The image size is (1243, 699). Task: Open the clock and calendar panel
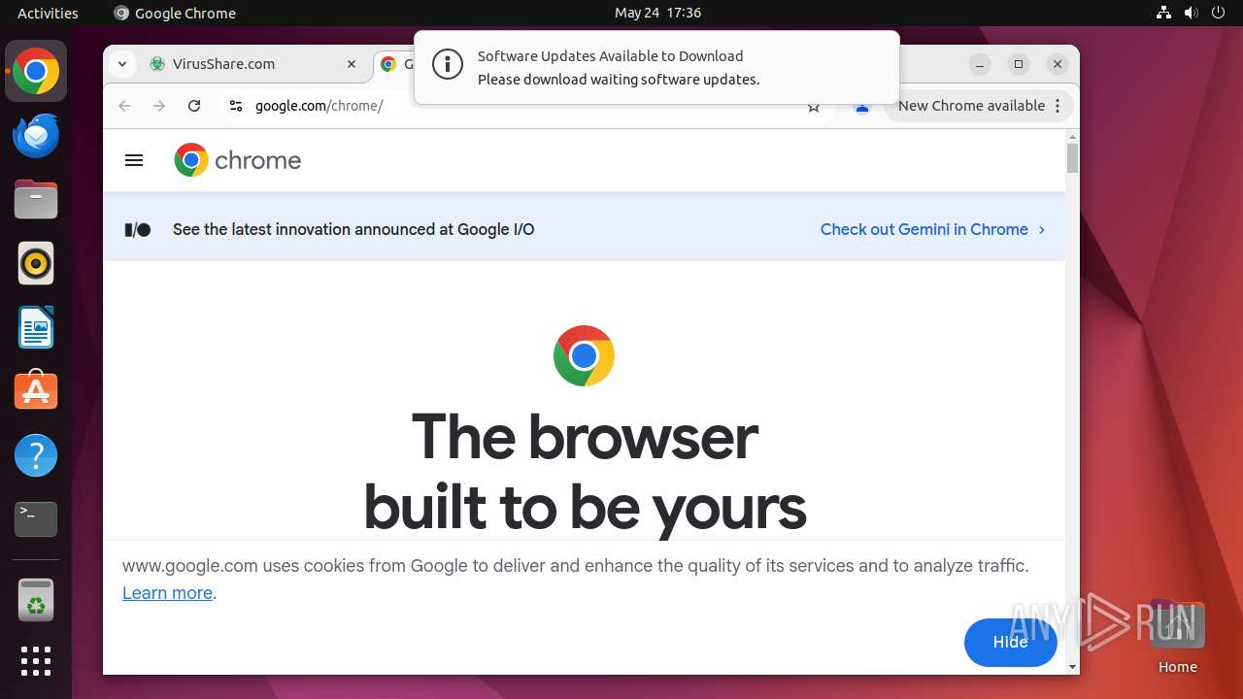(657, 13)
